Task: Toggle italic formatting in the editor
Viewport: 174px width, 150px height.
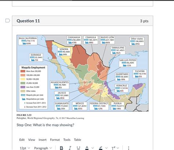Action: click(x=70, y=148)
